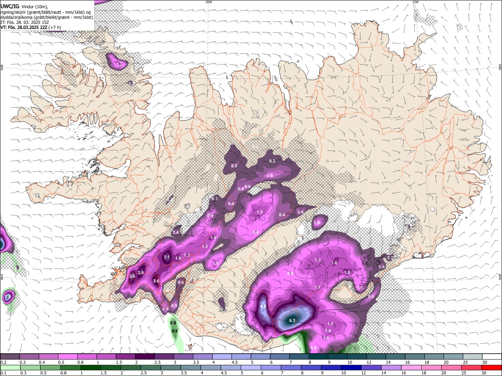Click the purple snow patch in the Westfjords
The image size is (502, 376).
[116, 61]
